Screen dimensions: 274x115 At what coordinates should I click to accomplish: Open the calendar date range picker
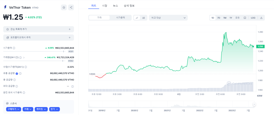point(245,18)
